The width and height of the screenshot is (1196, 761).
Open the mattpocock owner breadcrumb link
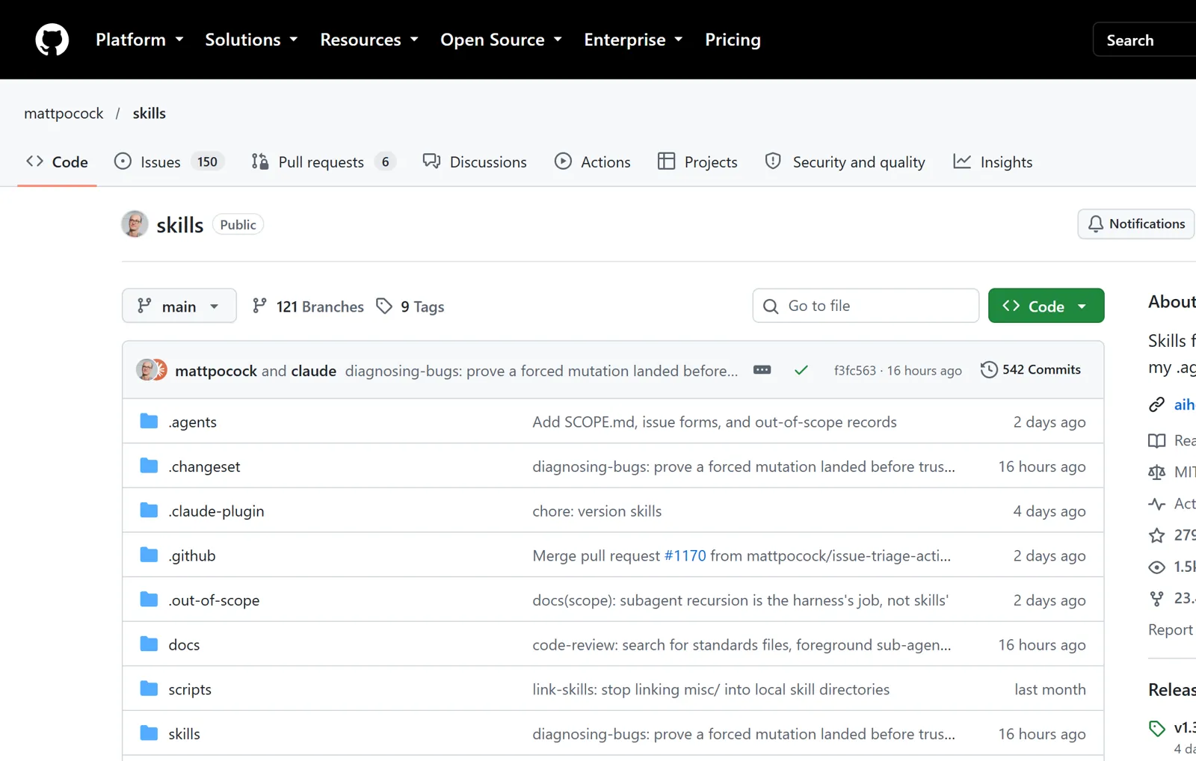click(x=64, y=114)
